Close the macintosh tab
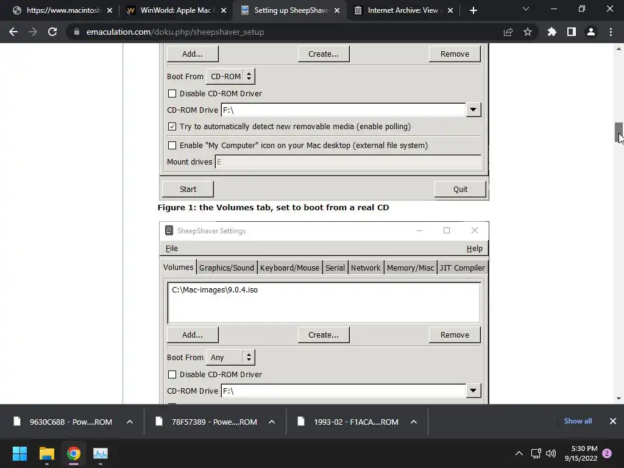The height and width of the screenshot is (468, 624). [110, 10]
